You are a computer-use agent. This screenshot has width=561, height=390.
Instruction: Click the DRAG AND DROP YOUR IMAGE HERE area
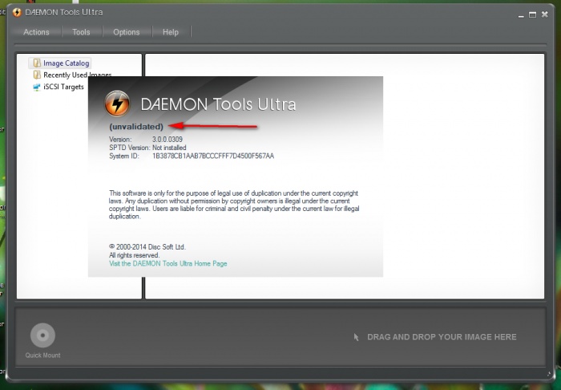(442, 337)
